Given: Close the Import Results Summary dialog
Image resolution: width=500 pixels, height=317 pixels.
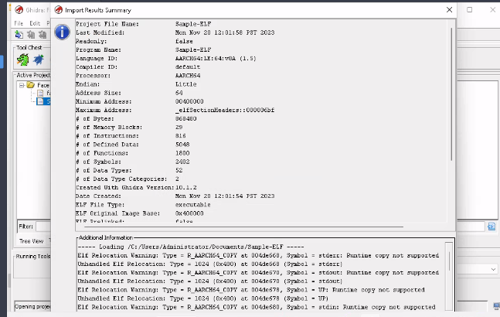Looking at the screenshot, I should pos(450,9).
